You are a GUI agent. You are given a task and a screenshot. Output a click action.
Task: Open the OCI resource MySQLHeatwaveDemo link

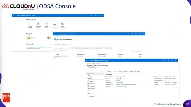point(171,77)
